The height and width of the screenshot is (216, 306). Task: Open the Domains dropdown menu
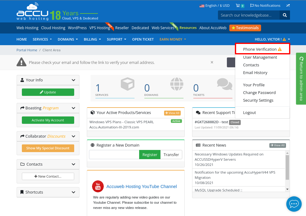68,39
